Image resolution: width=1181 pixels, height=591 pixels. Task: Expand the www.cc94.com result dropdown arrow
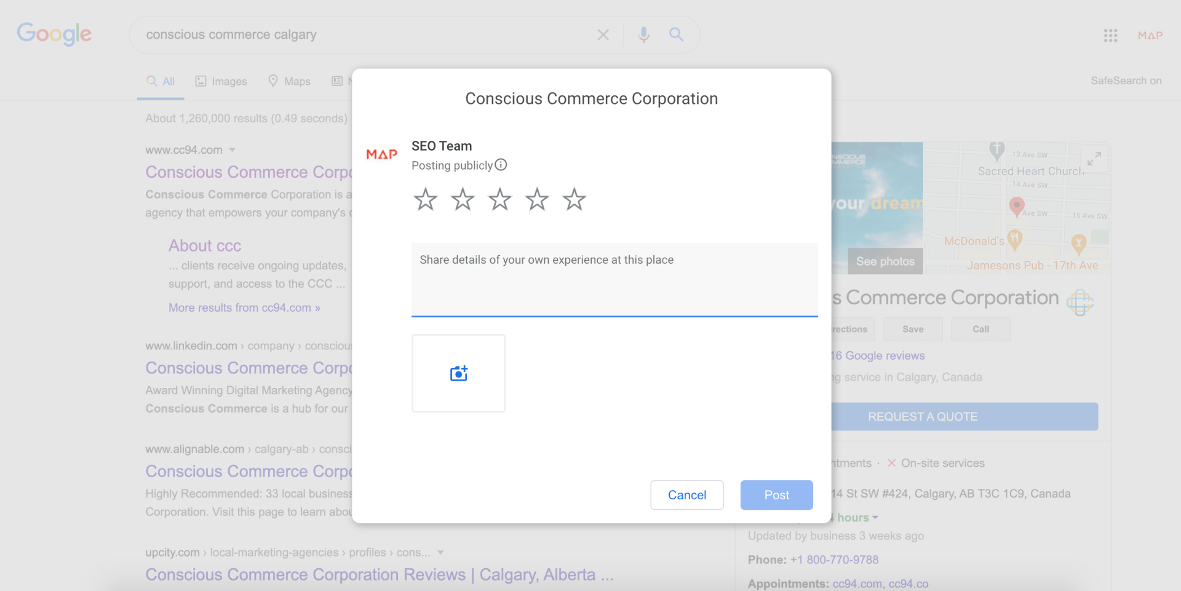(x=233, y=150)
